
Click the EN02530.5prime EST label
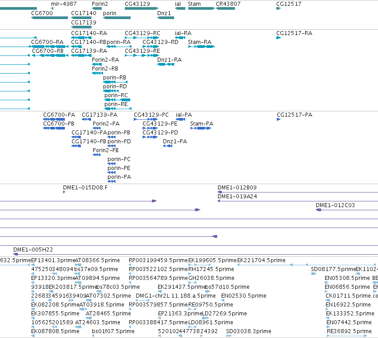(x=244, y=296)
